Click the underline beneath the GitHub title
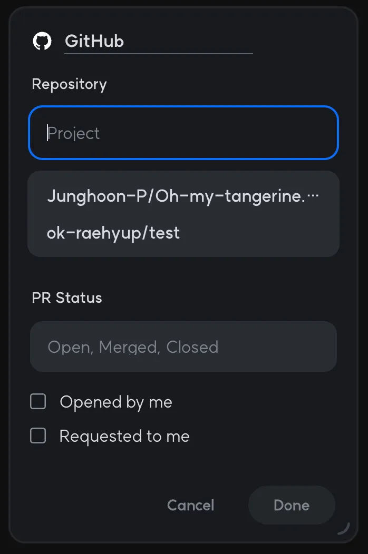 tap(158, 54)
